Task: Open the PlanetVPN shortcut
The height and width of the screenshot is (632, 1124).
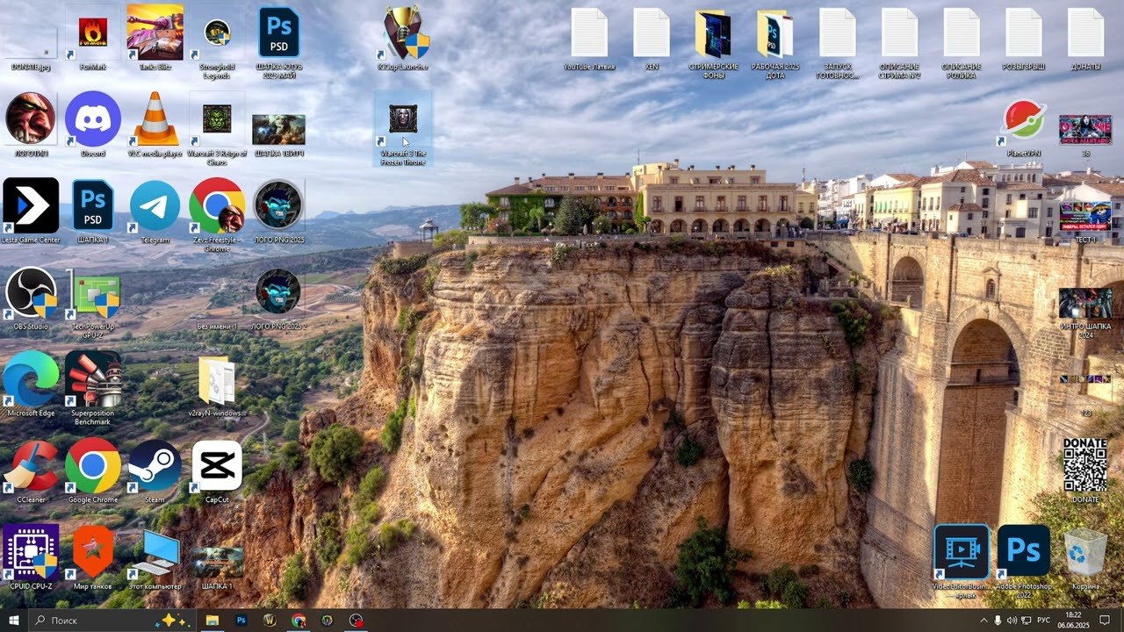Action: tap(1024, 128)
